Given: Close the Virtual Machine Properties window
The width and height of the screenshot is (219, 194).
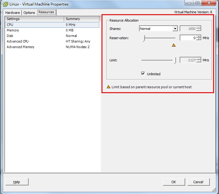Looking at the screenshot, I should point(209,3).
